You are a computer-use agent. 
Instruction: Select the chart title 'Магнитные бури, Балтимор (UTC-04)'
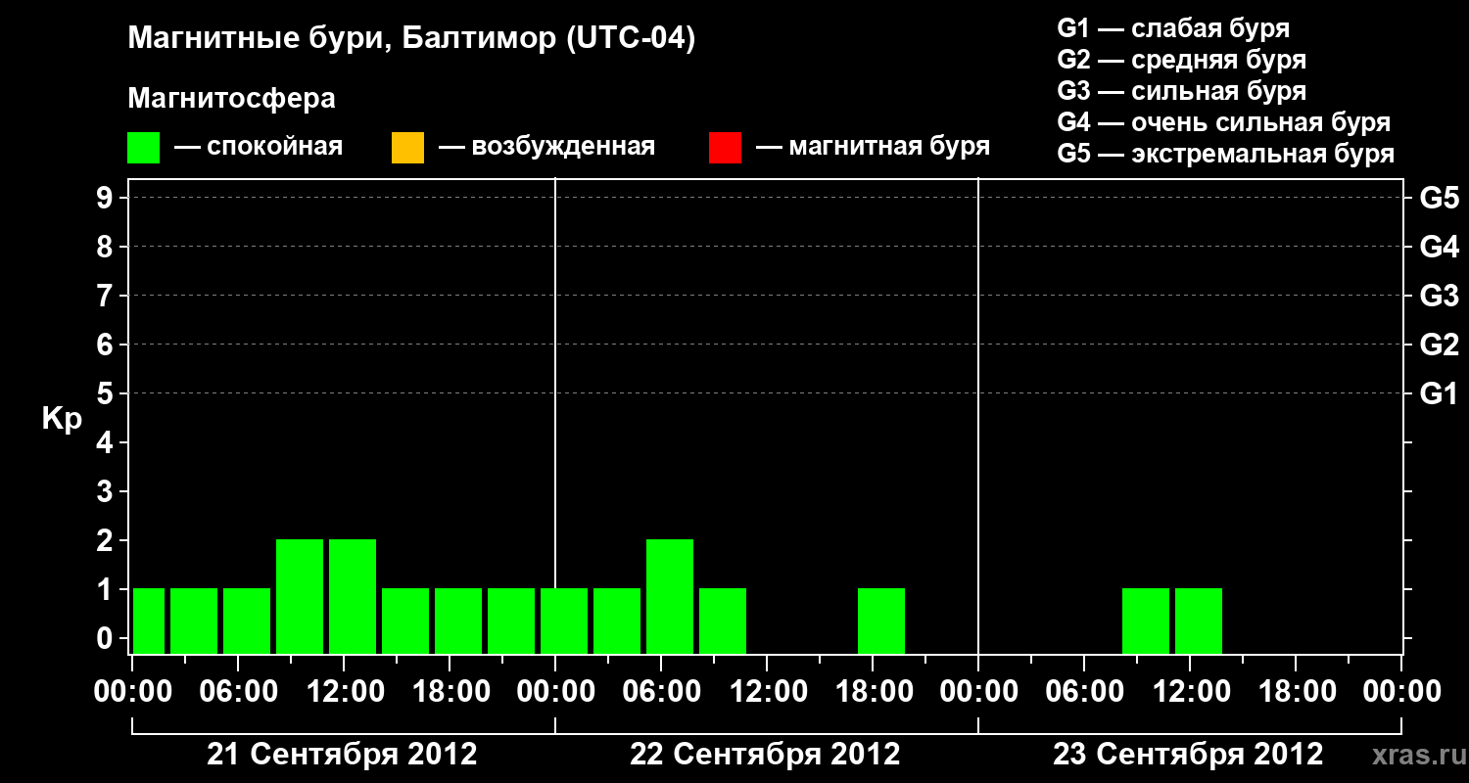point(411,40)
